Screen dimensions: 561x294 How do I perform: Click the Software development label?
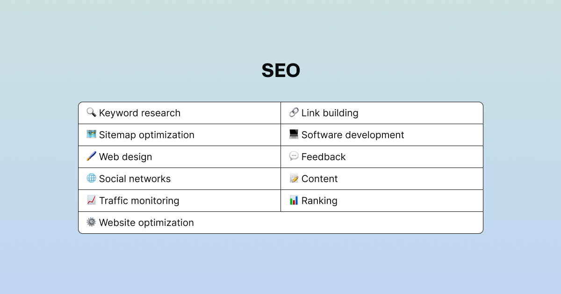pyautogui.click(x=352, y=135)
